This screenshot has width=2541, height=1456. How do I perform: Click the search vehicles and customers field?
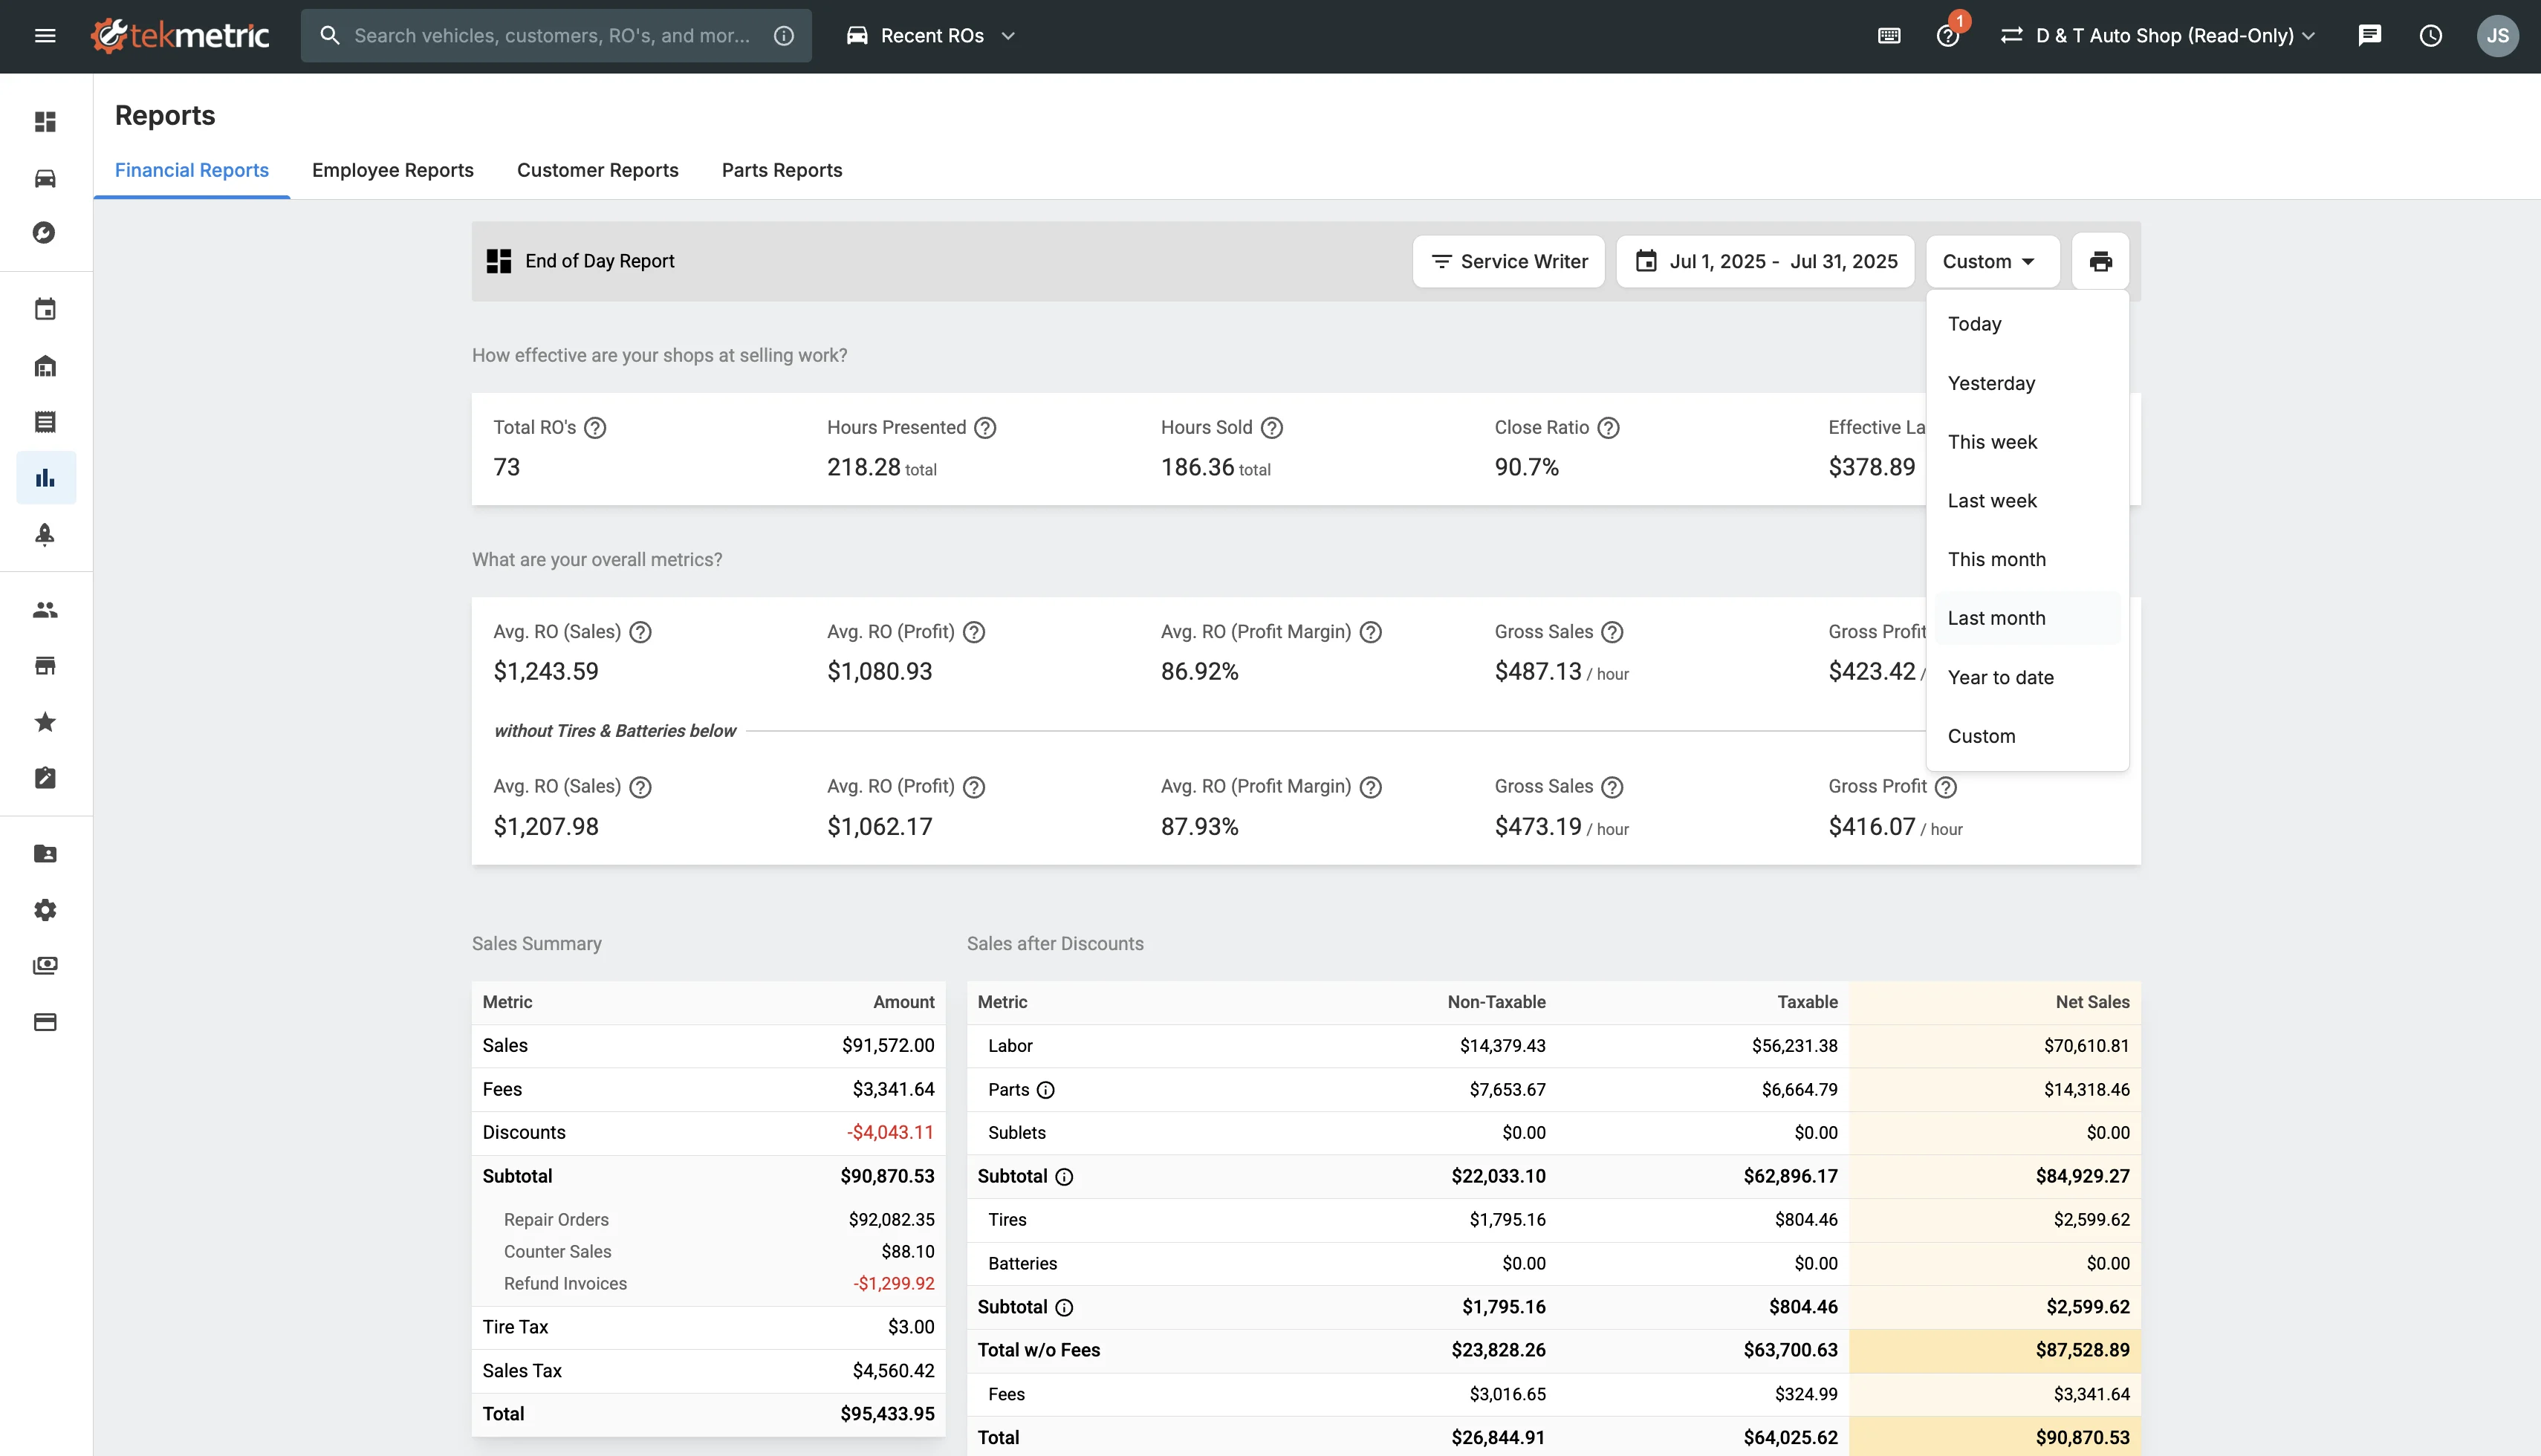tap(551, 36)
